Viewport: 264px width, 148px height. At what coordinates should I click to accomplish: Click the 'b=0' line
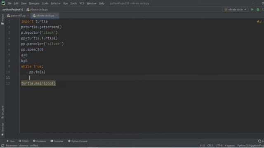pos(24,61)
